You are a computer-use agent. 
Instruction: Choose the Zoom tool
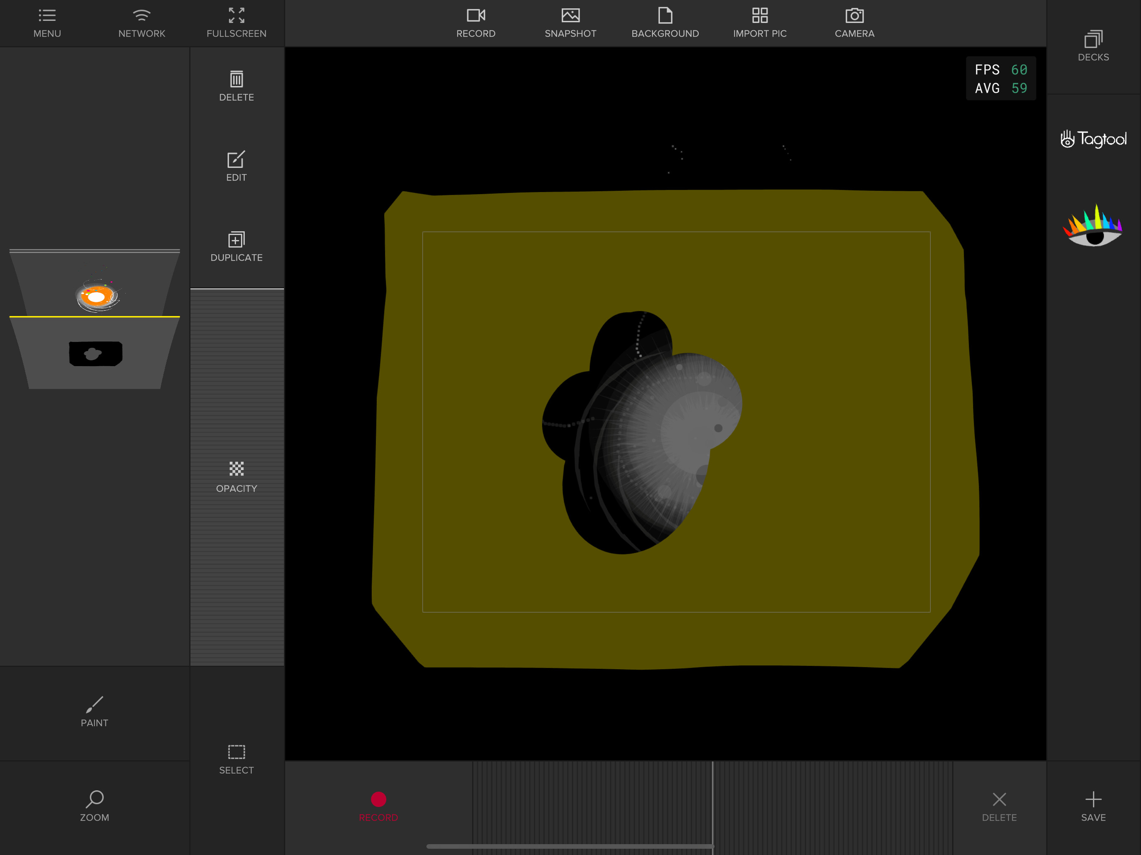pyautogui.click(x=94, y=806)
